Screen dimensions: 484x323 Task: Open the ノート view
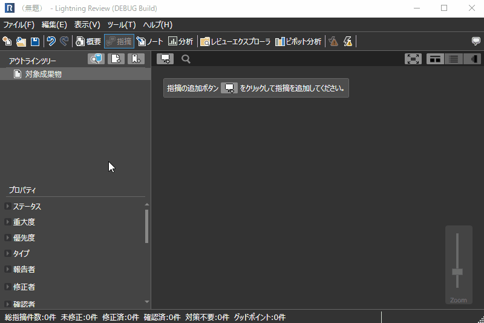click(149, 41)
